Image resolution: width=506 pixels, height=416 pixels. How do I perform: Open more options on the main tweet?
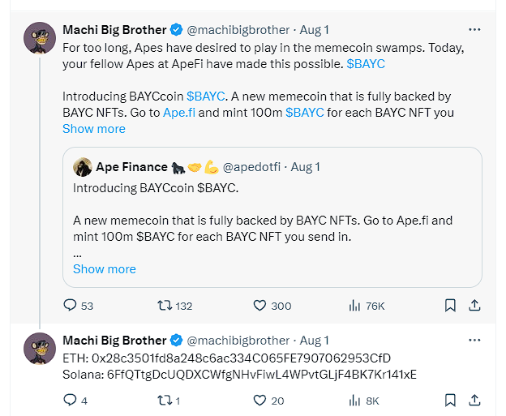tap(474, 30)
